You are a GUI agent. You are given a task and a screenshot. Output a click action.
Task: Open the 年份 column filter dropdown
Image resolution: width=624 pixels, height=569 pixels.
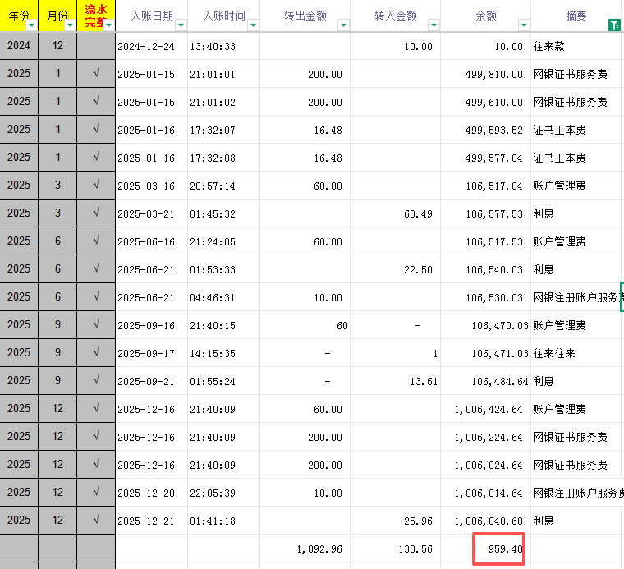point(31,25)
